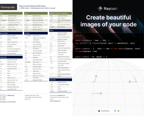Click the Close Pane row
This screenshot has height=116, width=144.
36,71
